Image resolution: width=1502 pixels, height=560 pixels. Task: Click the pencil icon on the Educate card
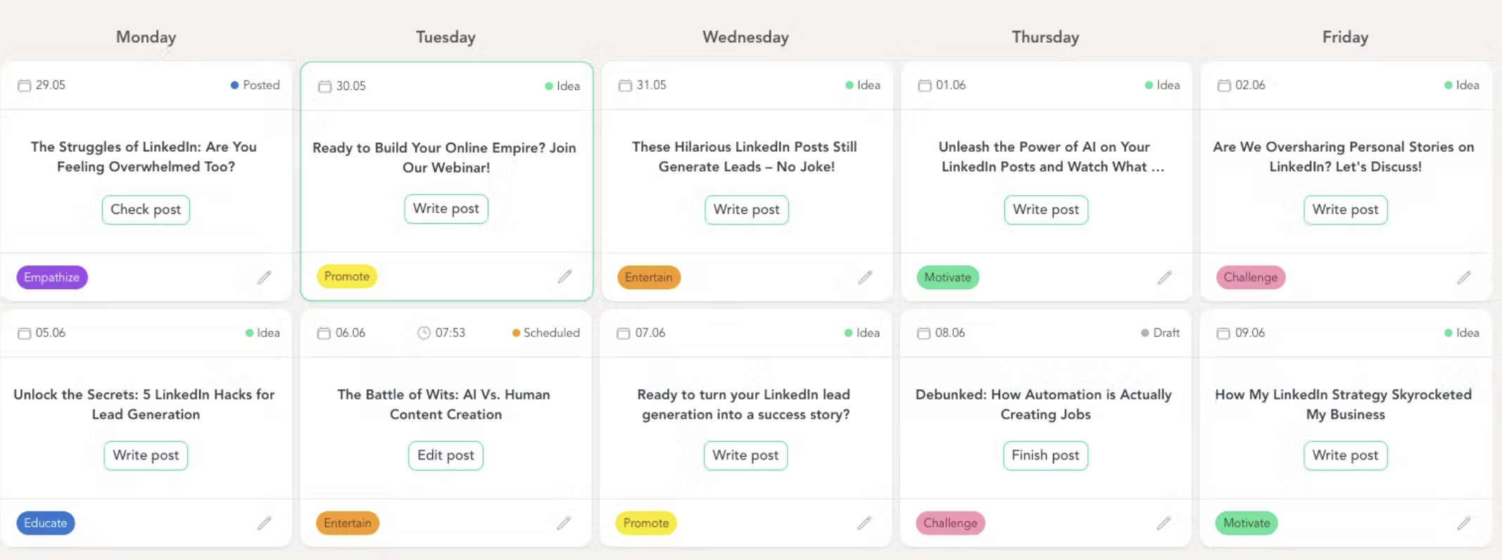click(264, 523)
